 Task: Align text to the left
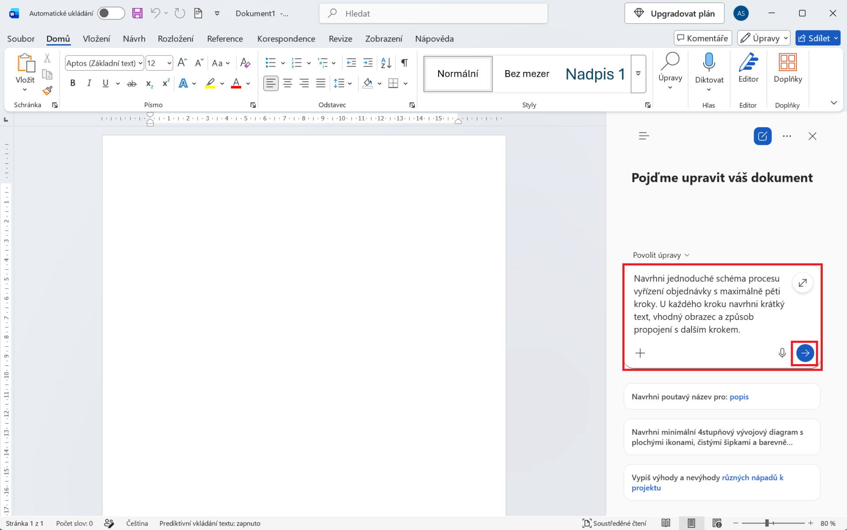click(x=270, y=83)
